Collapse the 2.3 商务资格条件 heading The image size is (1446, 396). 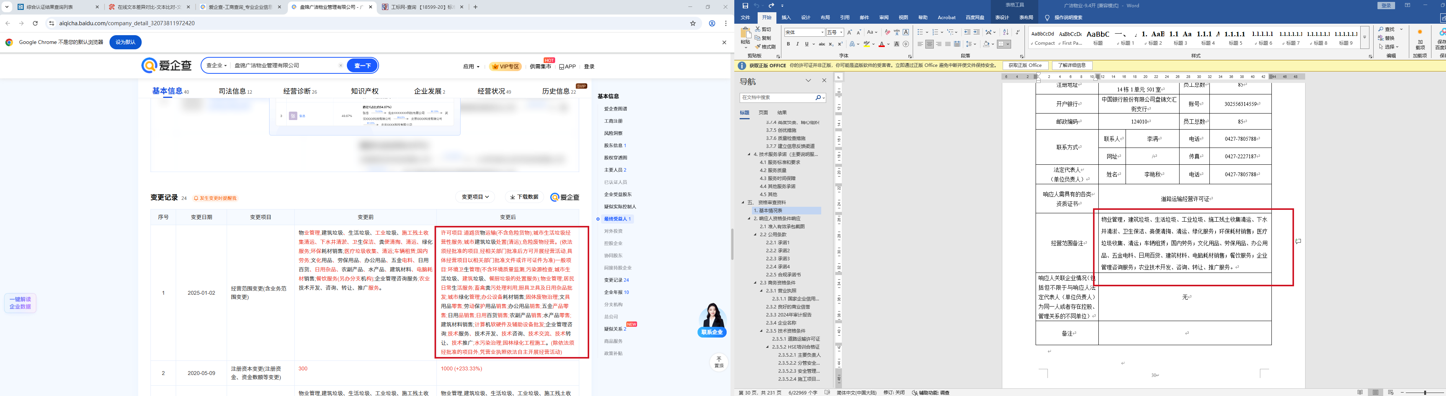[756, 283]
